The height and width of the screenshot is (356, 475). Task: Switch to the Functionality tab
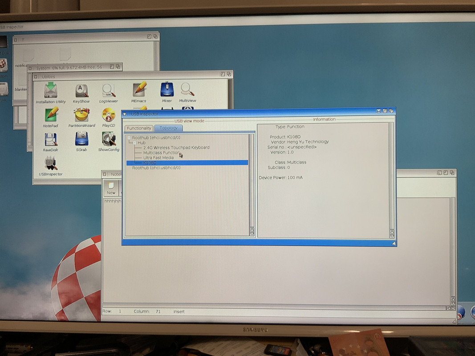(x=139, y=128)
